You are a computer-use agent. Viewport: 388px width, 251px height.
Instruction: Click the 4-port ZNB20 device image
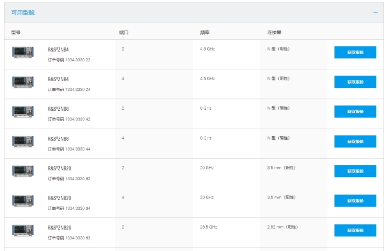[x=23, y=200]
